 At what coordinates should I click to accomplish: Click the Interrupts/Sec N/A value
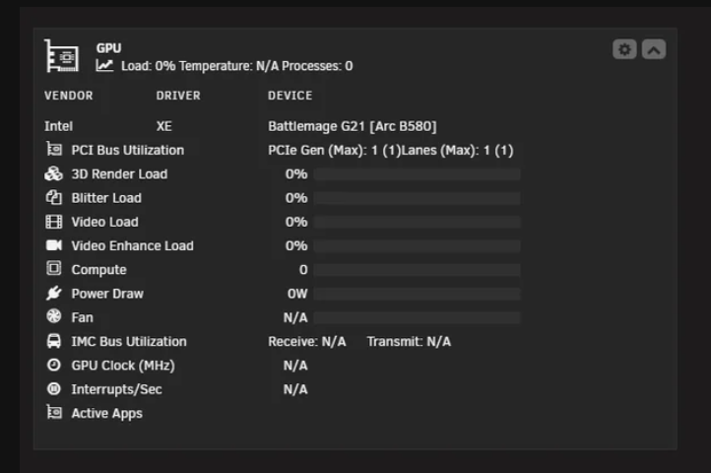[295, 389]
